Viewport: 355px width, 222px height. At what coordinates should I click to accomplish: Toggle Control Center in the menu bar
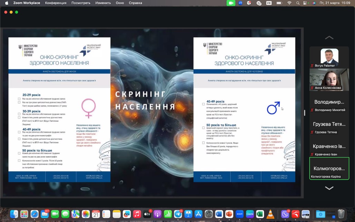[x=305, y=3]
